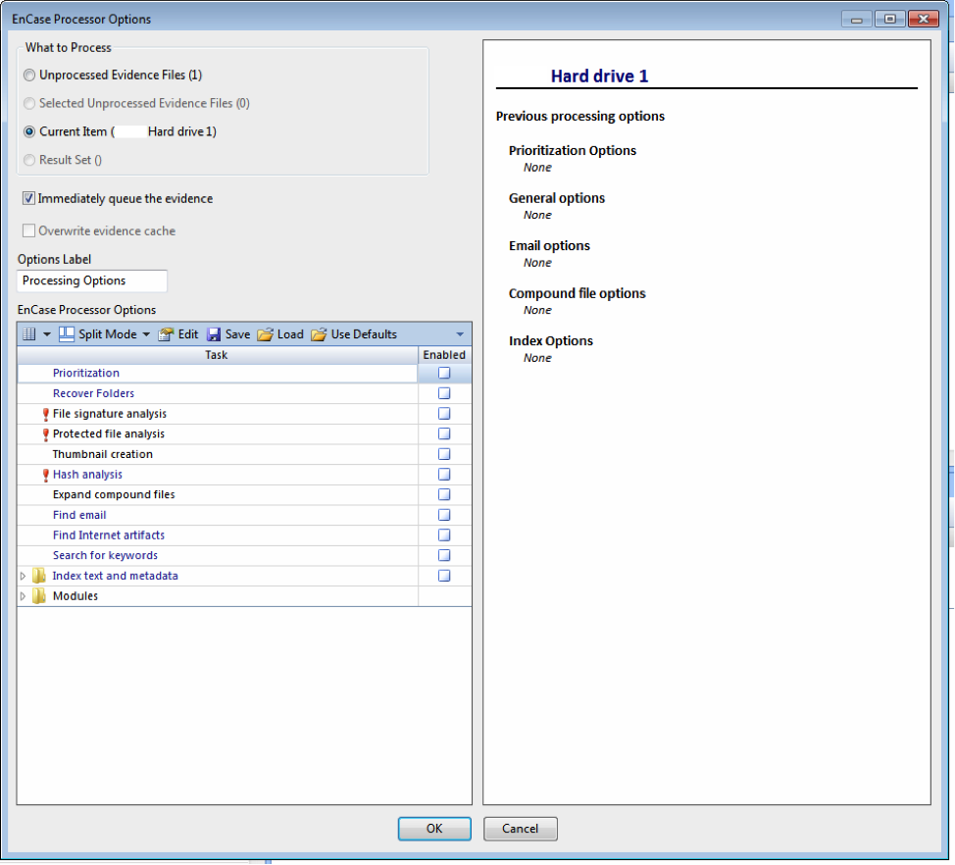The width and height of the screenshot is (955, 865).
Task: Select Unprocessed Evidence Files radio button
Action: 29,75
